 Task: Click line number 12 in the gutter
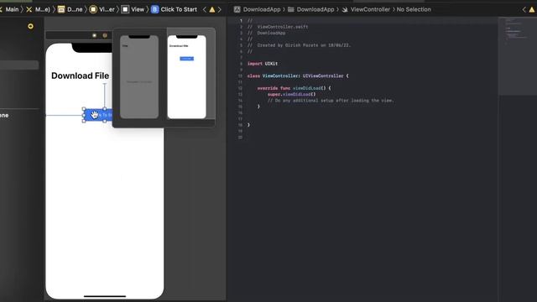coord(240,88)
